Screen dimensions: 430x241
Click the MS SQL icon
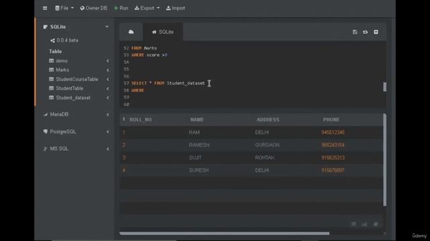click(45, 149)
